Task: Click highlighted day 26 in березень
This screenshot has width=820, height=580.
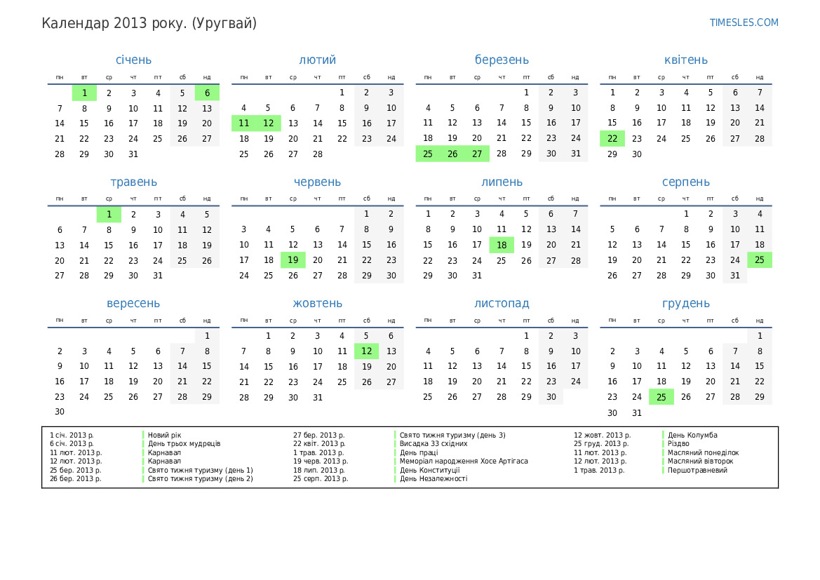Action: (x=452, y=154)
